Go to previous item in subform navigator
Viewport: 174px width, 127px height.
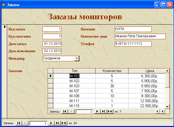pos(71,111)
